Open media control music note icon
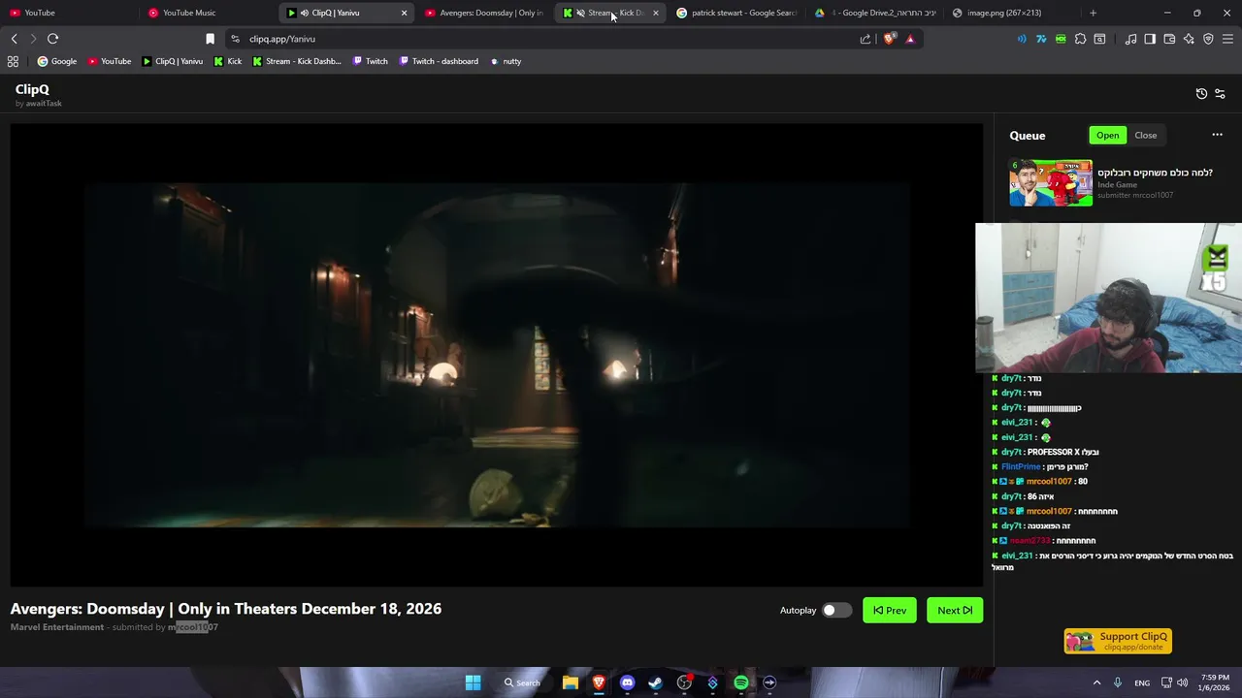Screen dimensions: 1242x698 click(x=1130, y=39)
